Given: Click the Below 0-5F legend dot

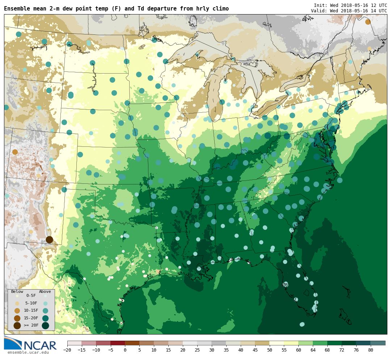Looking at the screenshot, I should (x=17, y=296).
